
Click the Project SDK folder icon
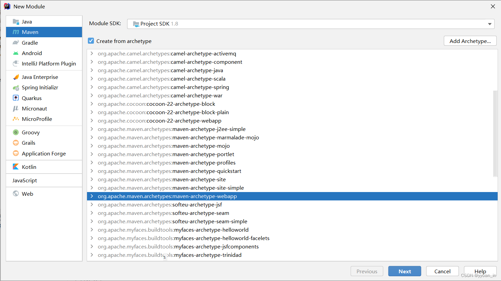[x=136, y=24]
